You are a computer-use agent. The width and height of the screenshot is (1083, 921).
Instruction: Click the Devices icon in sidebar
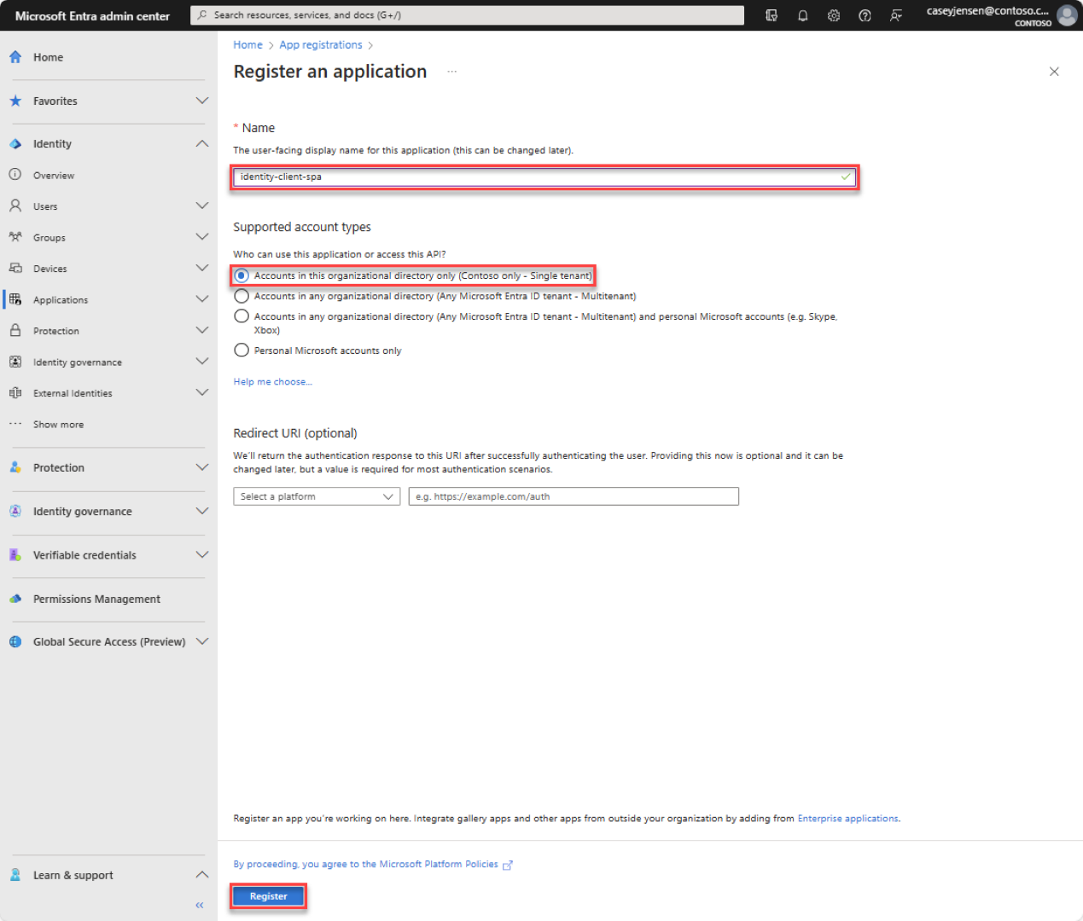(15, 269)
